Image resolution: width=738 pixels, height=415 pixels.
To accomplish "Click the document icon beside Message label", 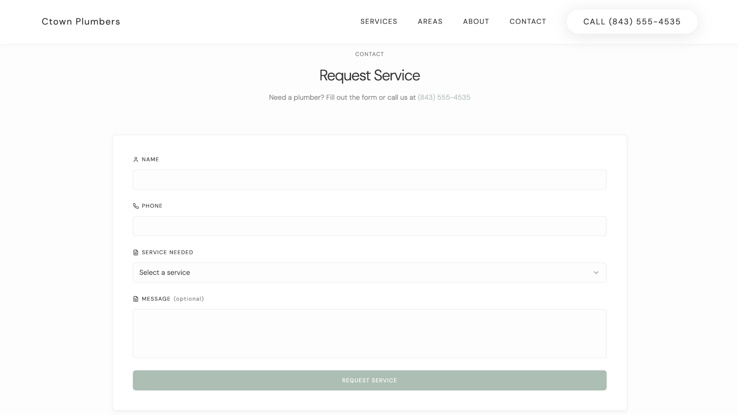I will (x=136, y=299).
